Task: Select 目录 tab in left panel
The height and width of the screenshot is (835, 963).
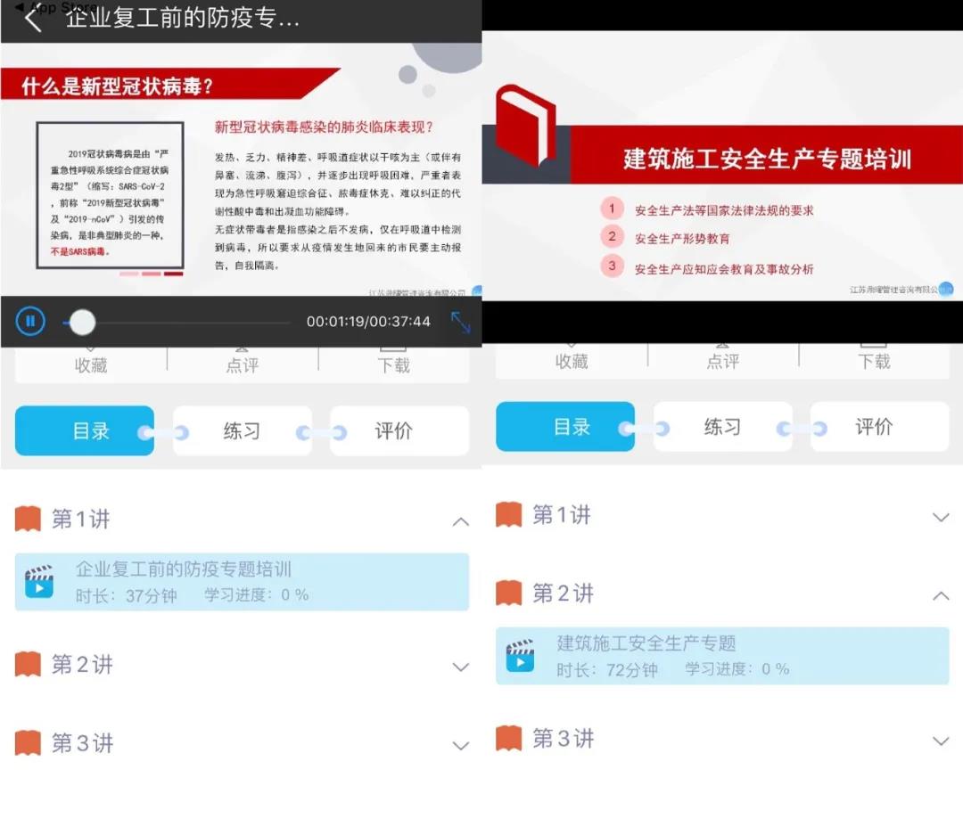Action: click(86, 431)
